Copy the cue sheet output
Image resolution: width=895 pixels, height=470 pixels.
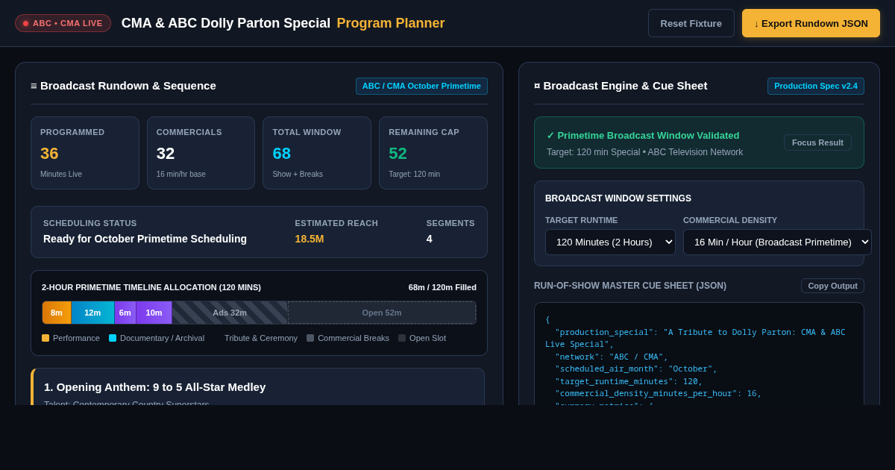pos(832,286)
